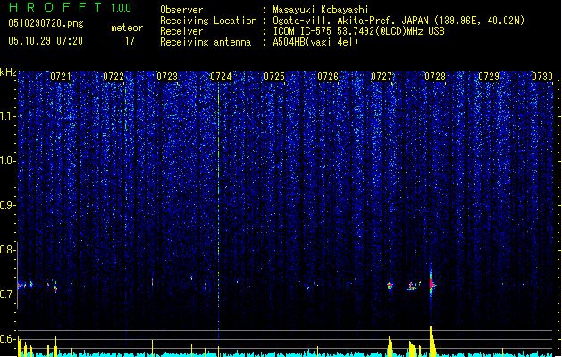The height and width of the screenshot is (357, 562).
Task: Click the A504HB(yagi 4el) antenna text
Action: point(315,42)
